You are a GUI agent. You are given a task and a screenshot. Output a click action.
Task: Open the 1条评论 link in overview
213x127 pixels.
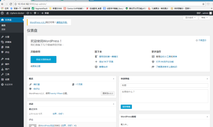click(x=36, y=89)
